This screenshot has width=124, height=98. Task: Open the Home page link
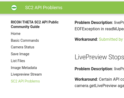[16, 34]
